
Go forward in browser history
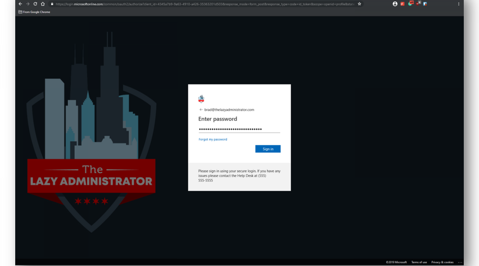(28, 4)
